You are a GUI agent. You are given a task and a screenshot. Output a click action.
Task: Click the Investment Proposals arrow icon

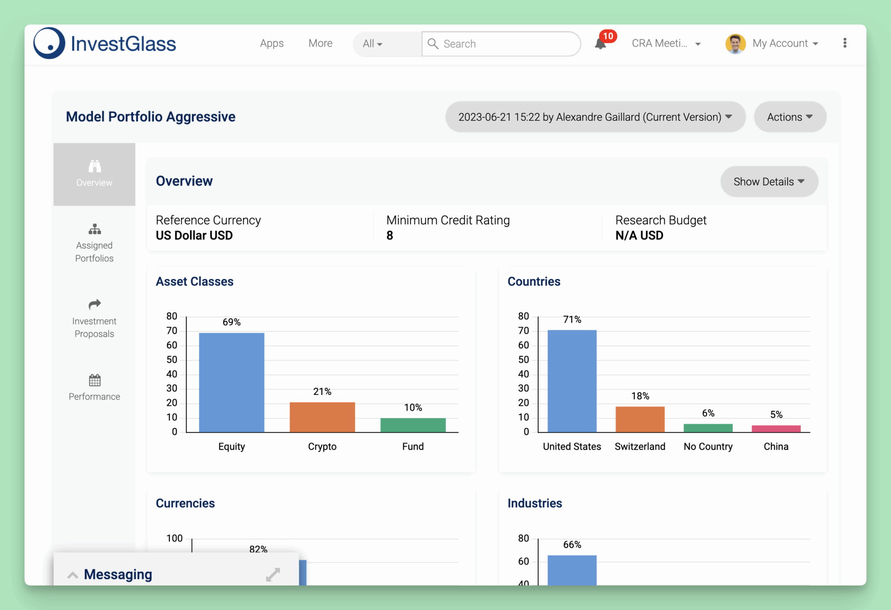(94, 304)
